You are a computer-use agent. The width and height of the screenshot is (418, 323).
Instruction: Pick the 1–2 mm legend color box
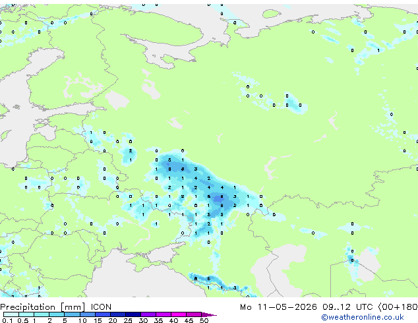click(42, 314)
